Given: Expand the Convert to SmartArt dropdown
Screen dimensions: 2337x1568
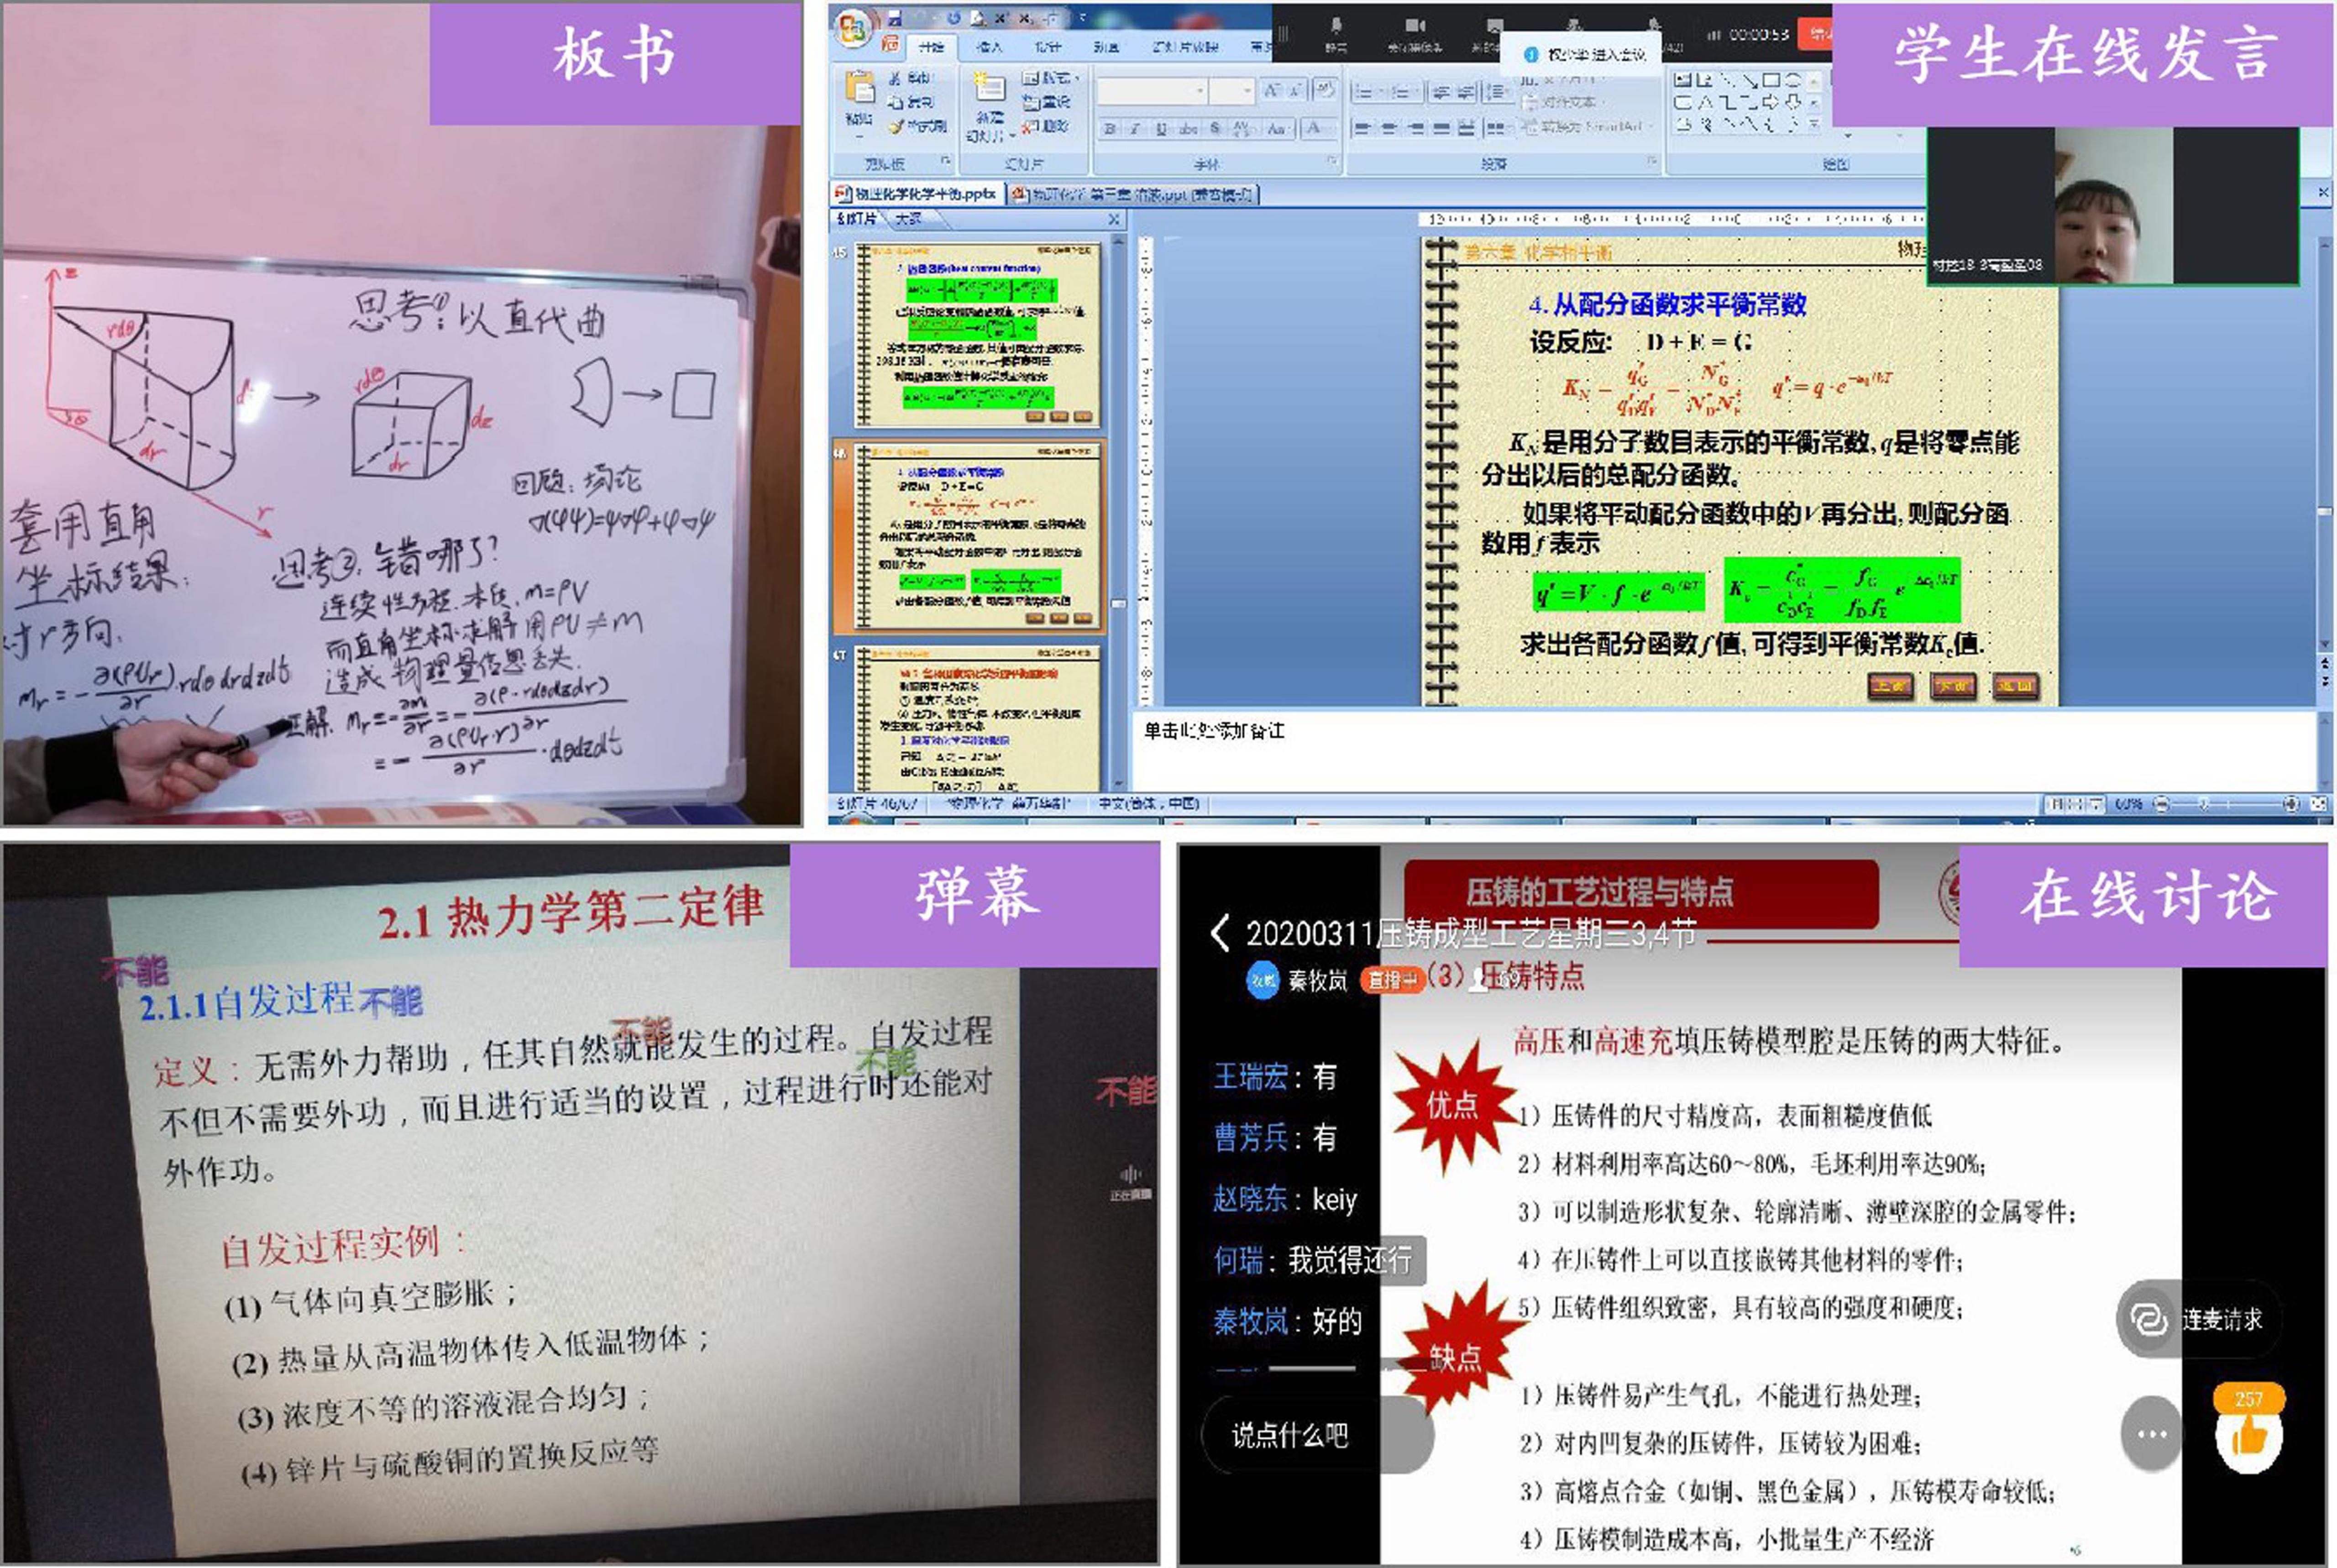Looking at the screenshot, I should [1650, 127].
